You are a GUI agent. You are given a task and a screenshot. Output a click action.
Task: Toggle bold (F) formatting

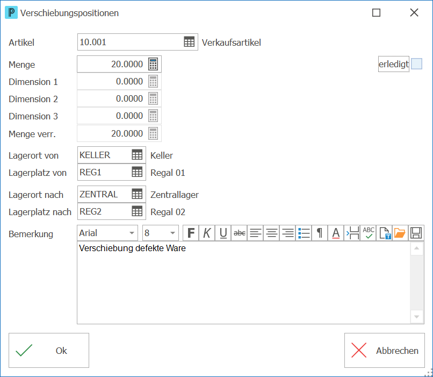(x=191, y=233)
